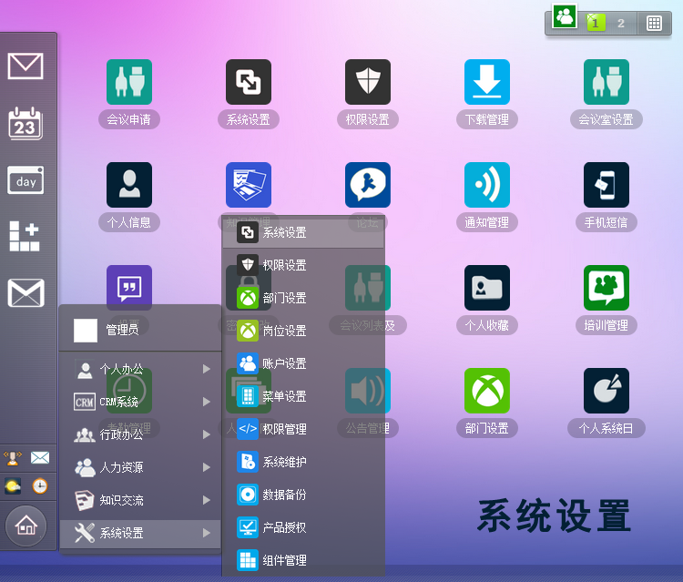Expand the 个人办公 submenu
The height and width of the screenshot is (582, 683).
(140, 369)
